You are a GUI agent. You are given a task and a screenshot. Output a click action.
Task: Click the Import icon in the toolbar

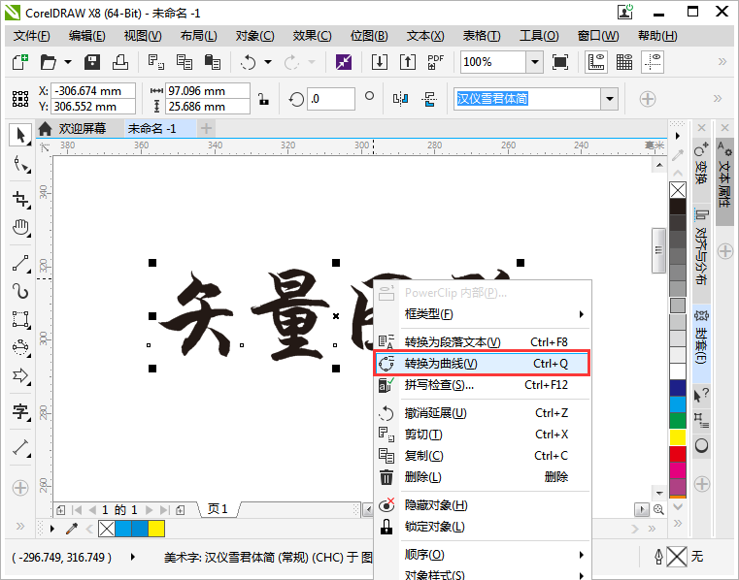point(381,62)
